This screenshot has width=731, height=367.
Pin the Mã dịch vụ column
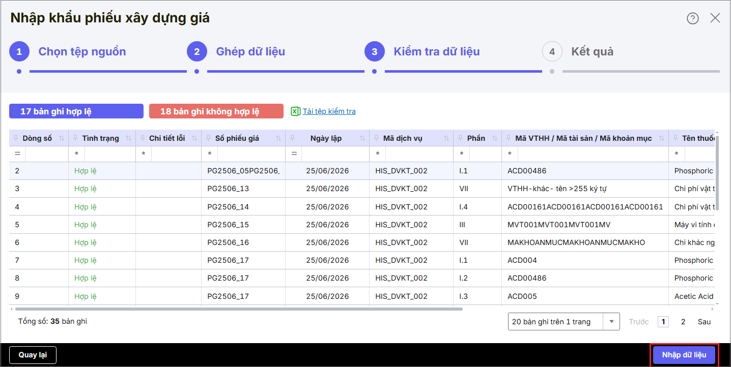376,138
